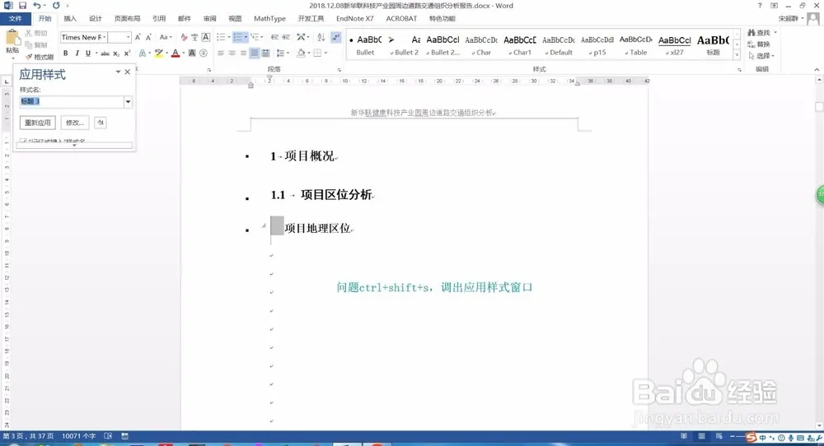Open the 文件 (File) tab

[x=15, y=18]
